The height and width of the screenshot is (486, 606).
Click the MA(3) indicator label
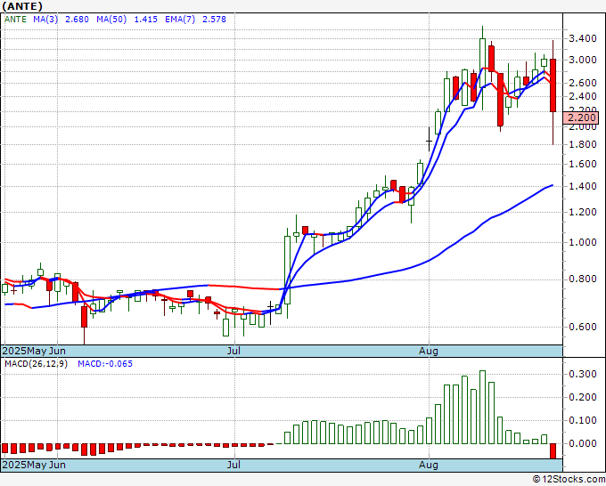tap(45, 20)
